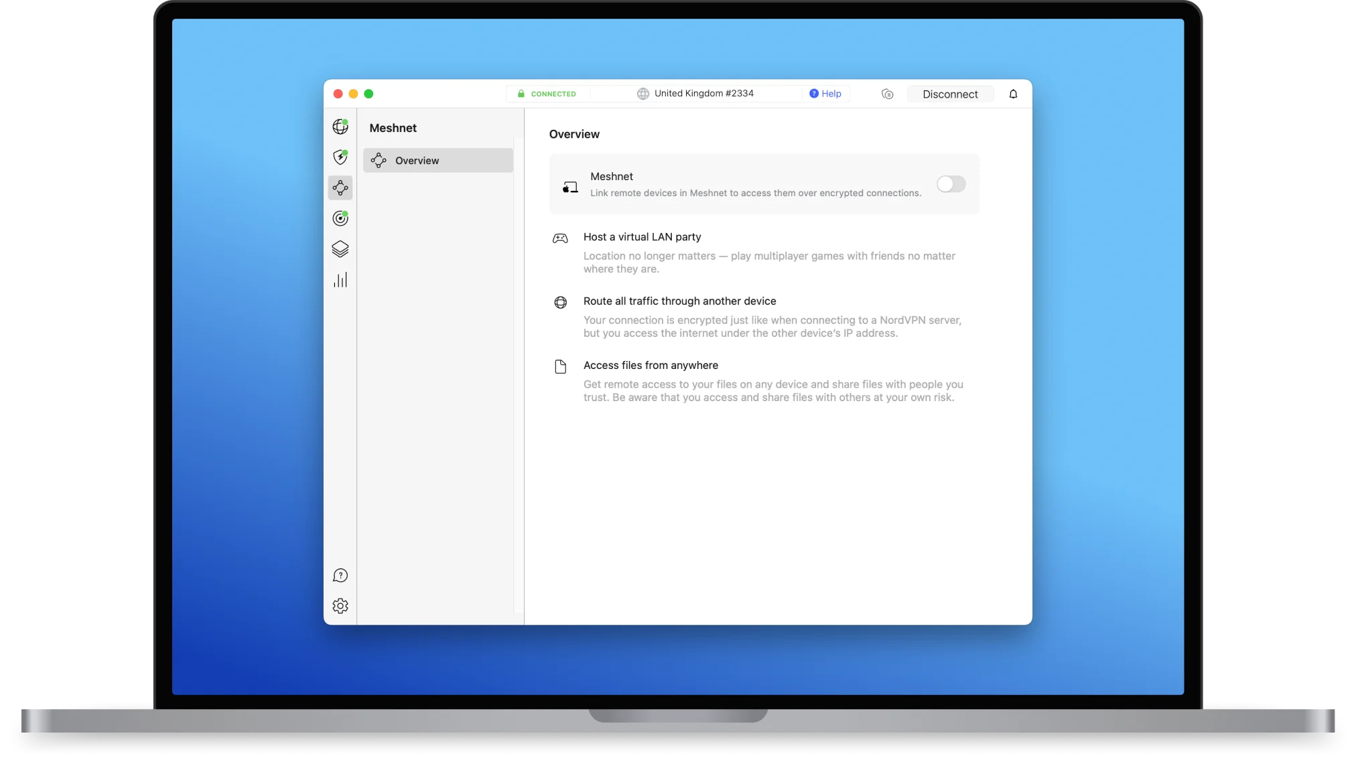This screenshot has height=758, width=1356.
Task: Select the Meshnet sidebar icon
Action: [x=340, y=187]
